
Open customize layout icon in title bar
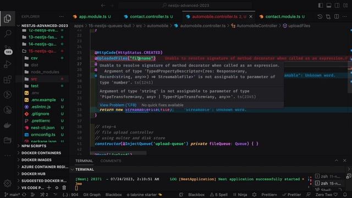coord(345,5)
